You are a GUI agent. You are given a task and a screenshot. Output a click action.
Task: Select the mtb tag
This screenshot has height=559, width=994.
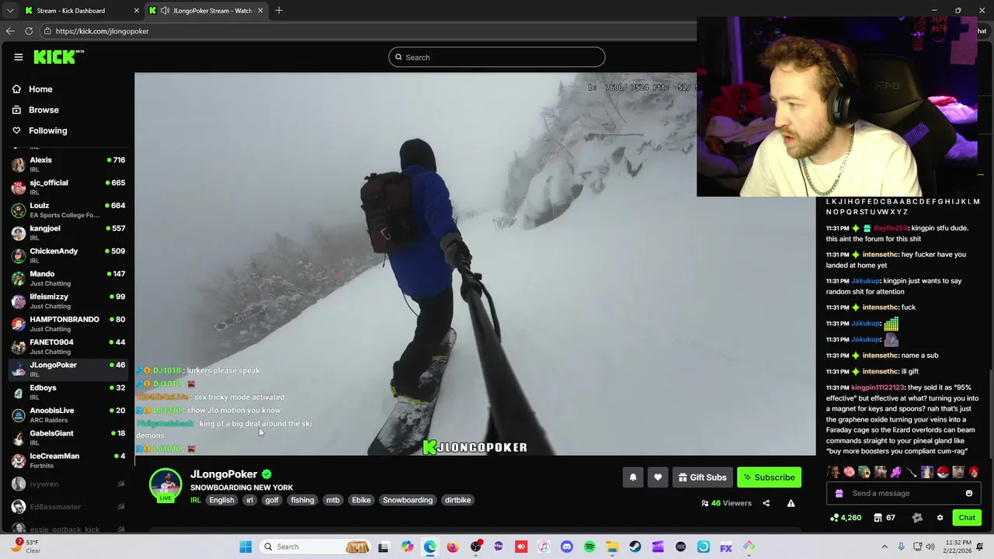click(x=333, y=500)
